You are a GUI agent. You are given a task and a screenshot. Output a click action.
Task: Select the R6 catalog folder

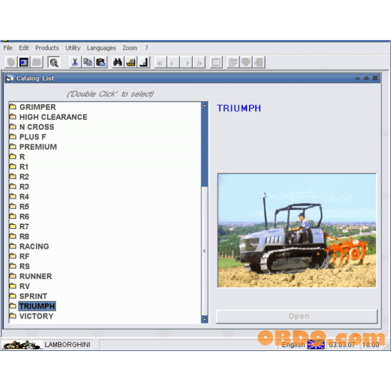tap(19, 217)
